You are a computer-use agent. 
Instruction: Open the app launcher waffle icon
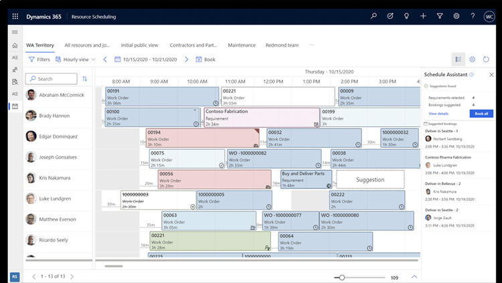coord(15,16)
